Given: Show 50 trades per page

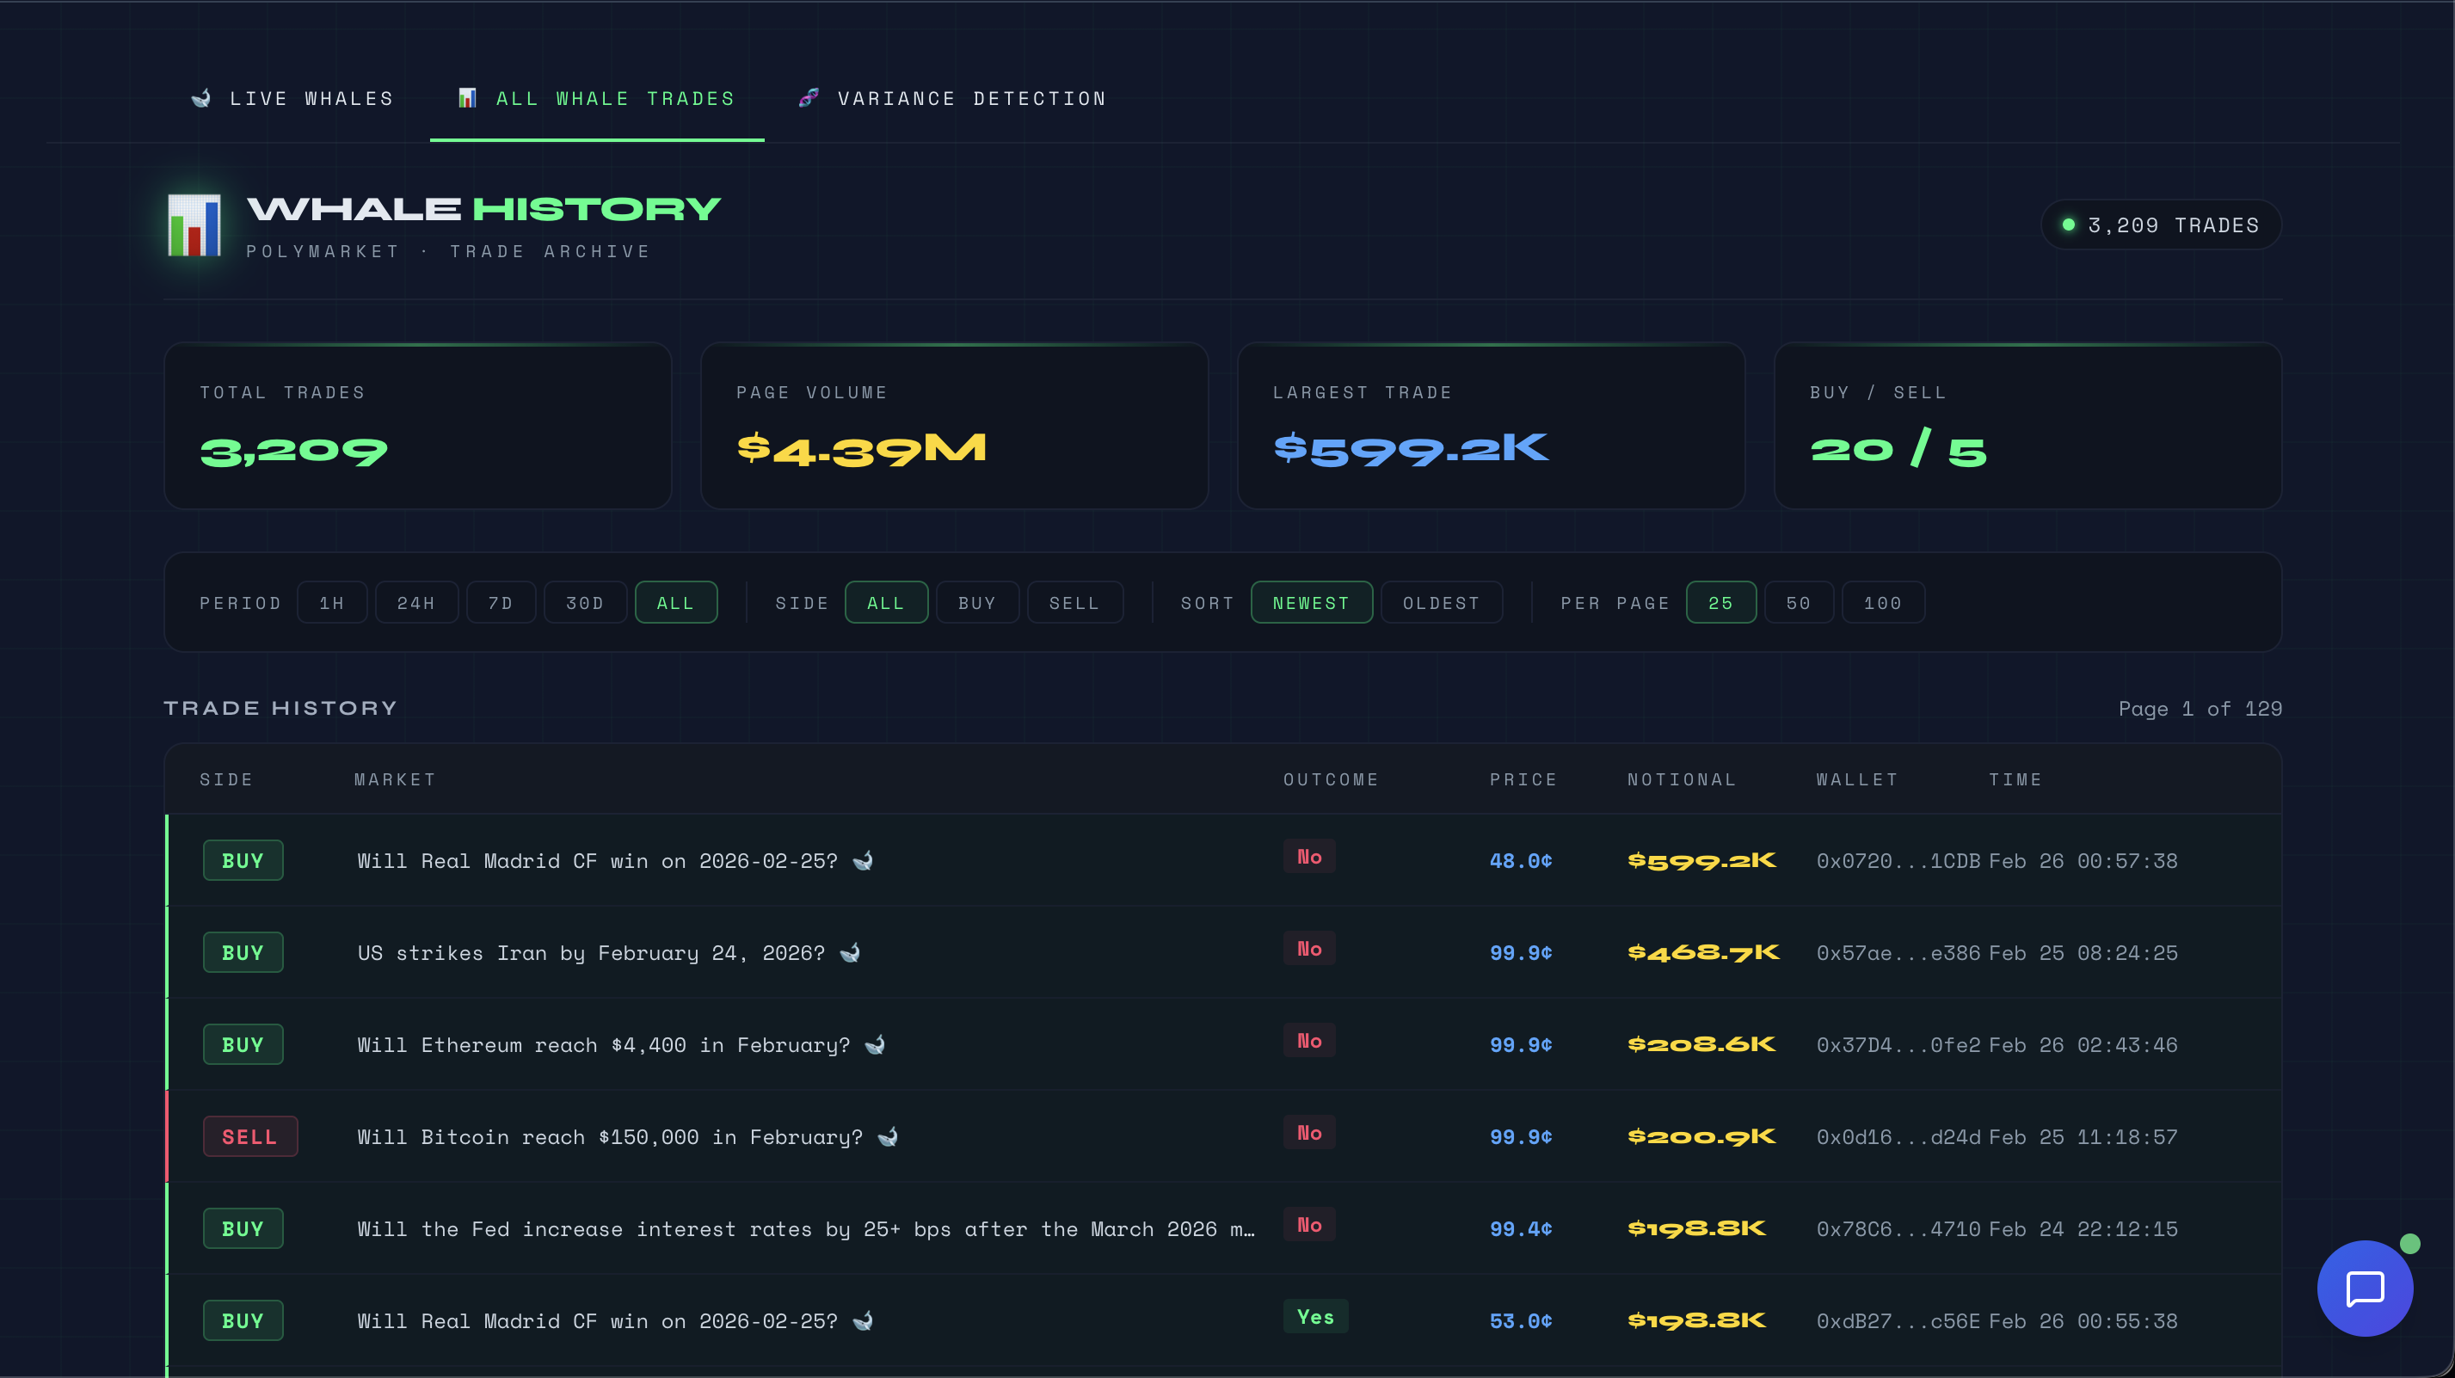Looking at the screenshot, I should [x=1799, y=602].
